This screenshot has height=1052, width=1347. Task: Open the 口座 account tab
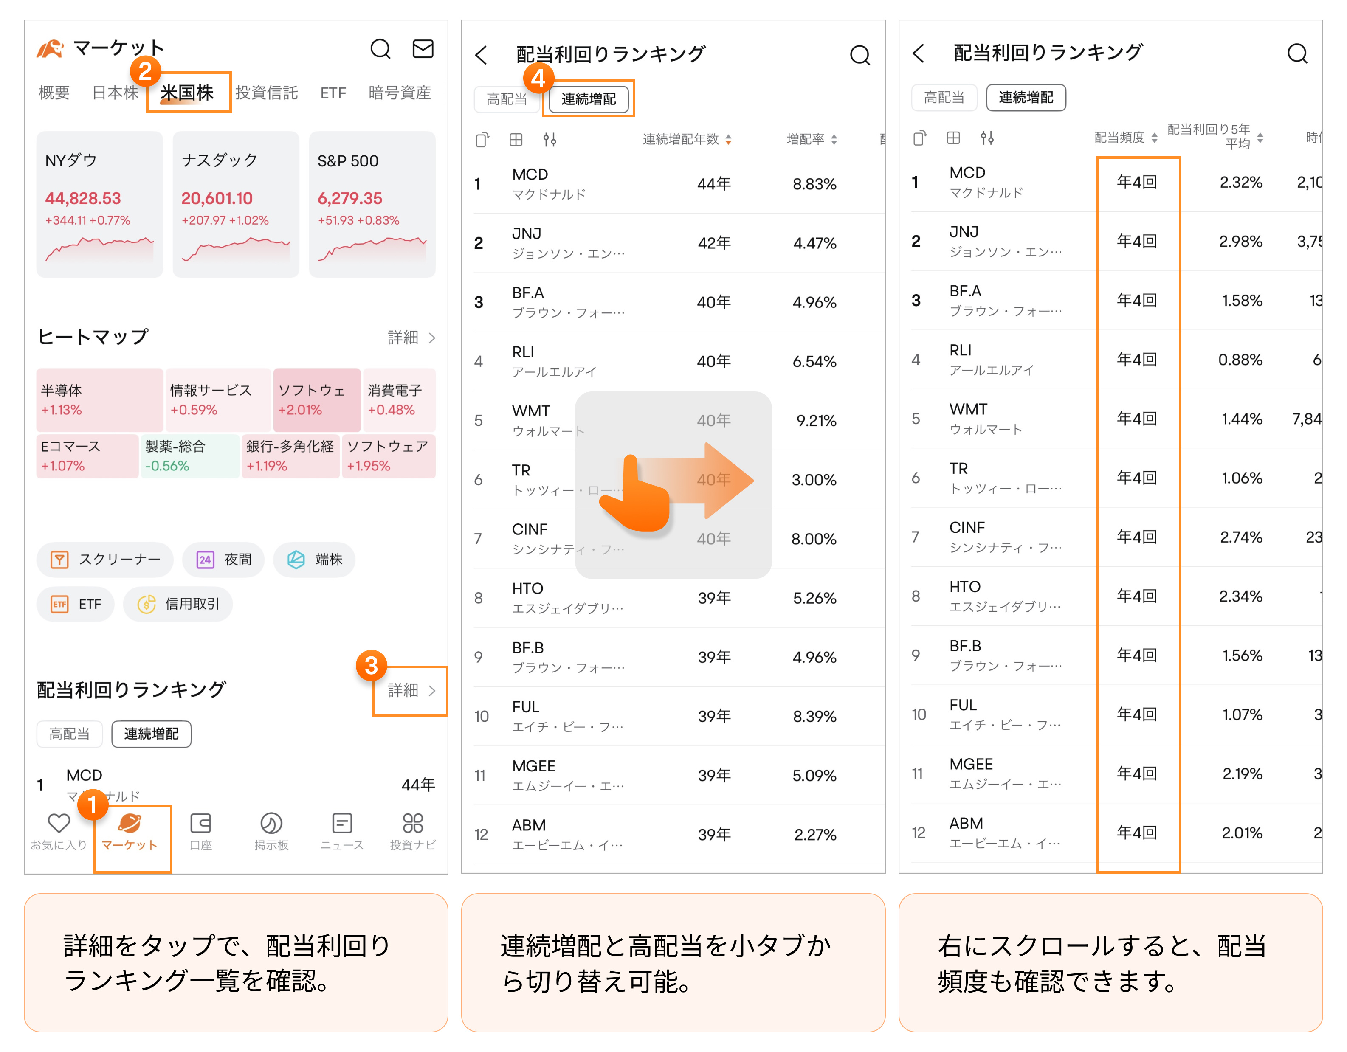pos(200,831)
